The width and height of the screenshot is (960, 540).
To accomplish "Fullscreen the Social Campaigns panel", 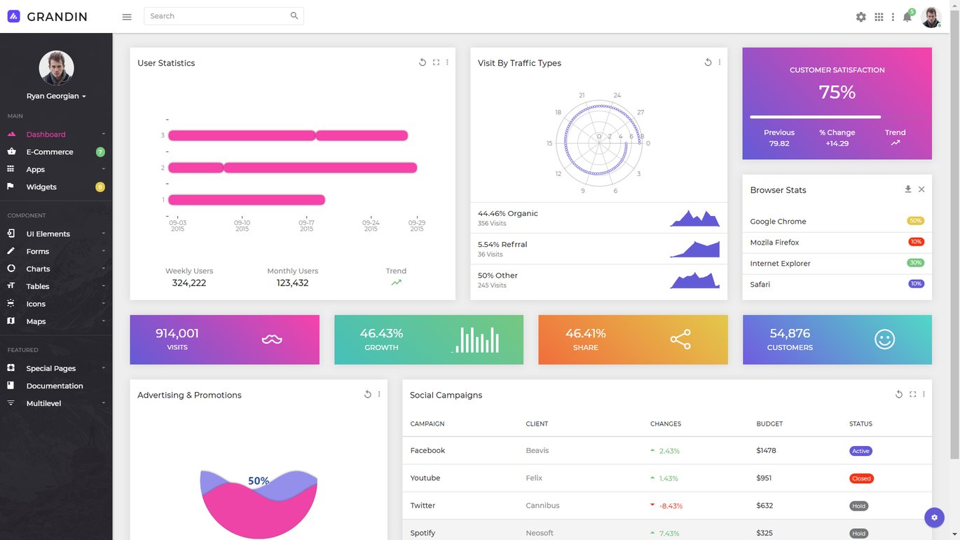I will (x=912, y=394).
